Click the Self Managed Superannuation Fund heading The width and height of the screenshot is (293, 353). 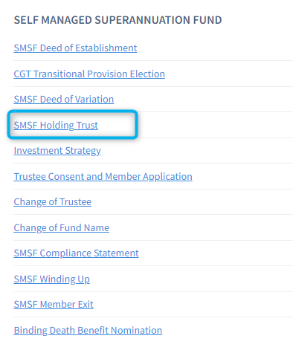(x=117, y=20)
